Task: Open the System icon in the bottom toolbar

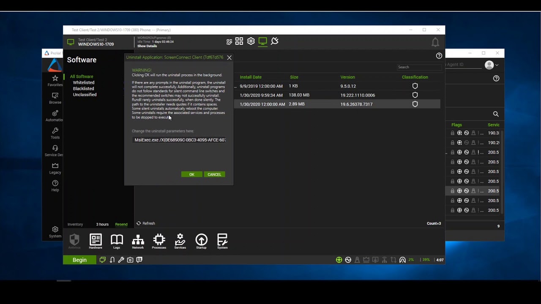Action: [222, 241]
